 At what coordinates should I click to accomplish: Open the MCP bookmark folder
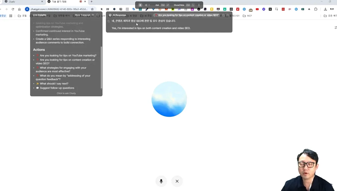247,16
